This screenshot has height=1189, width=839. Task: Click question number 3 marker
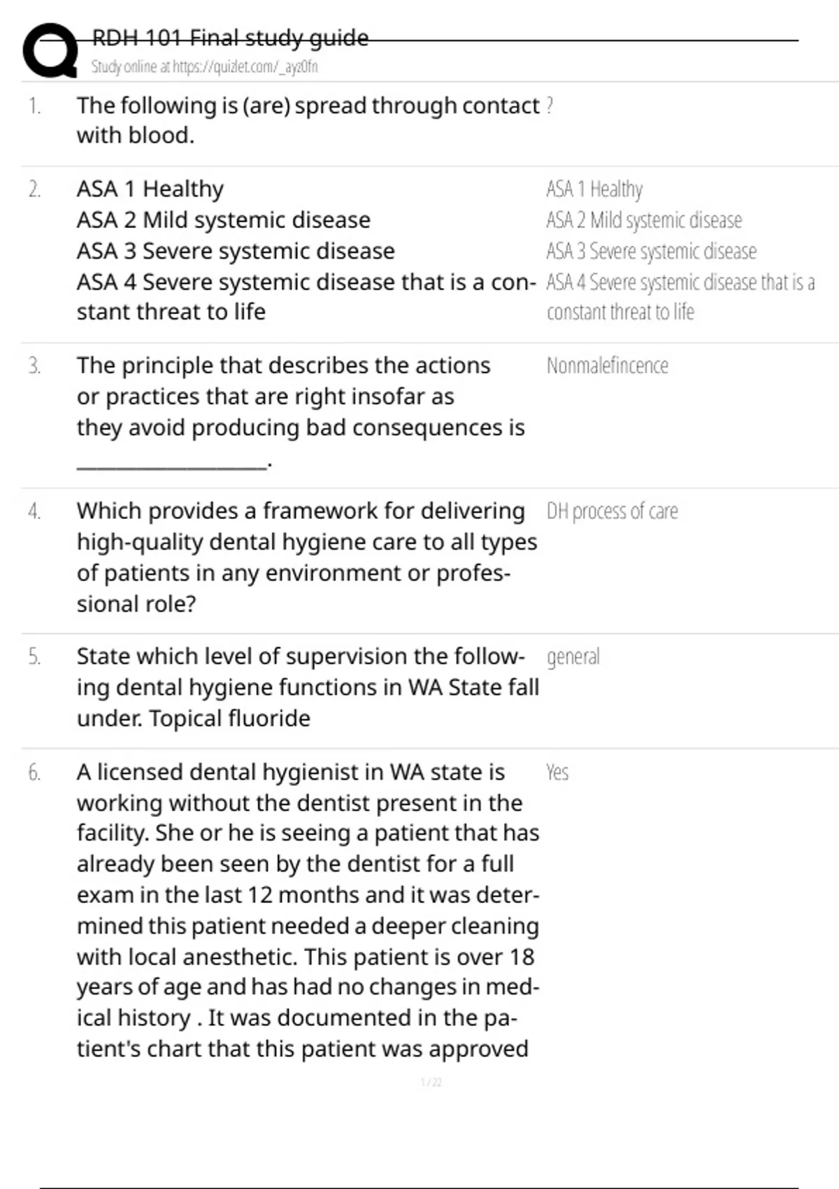point(34,366)
